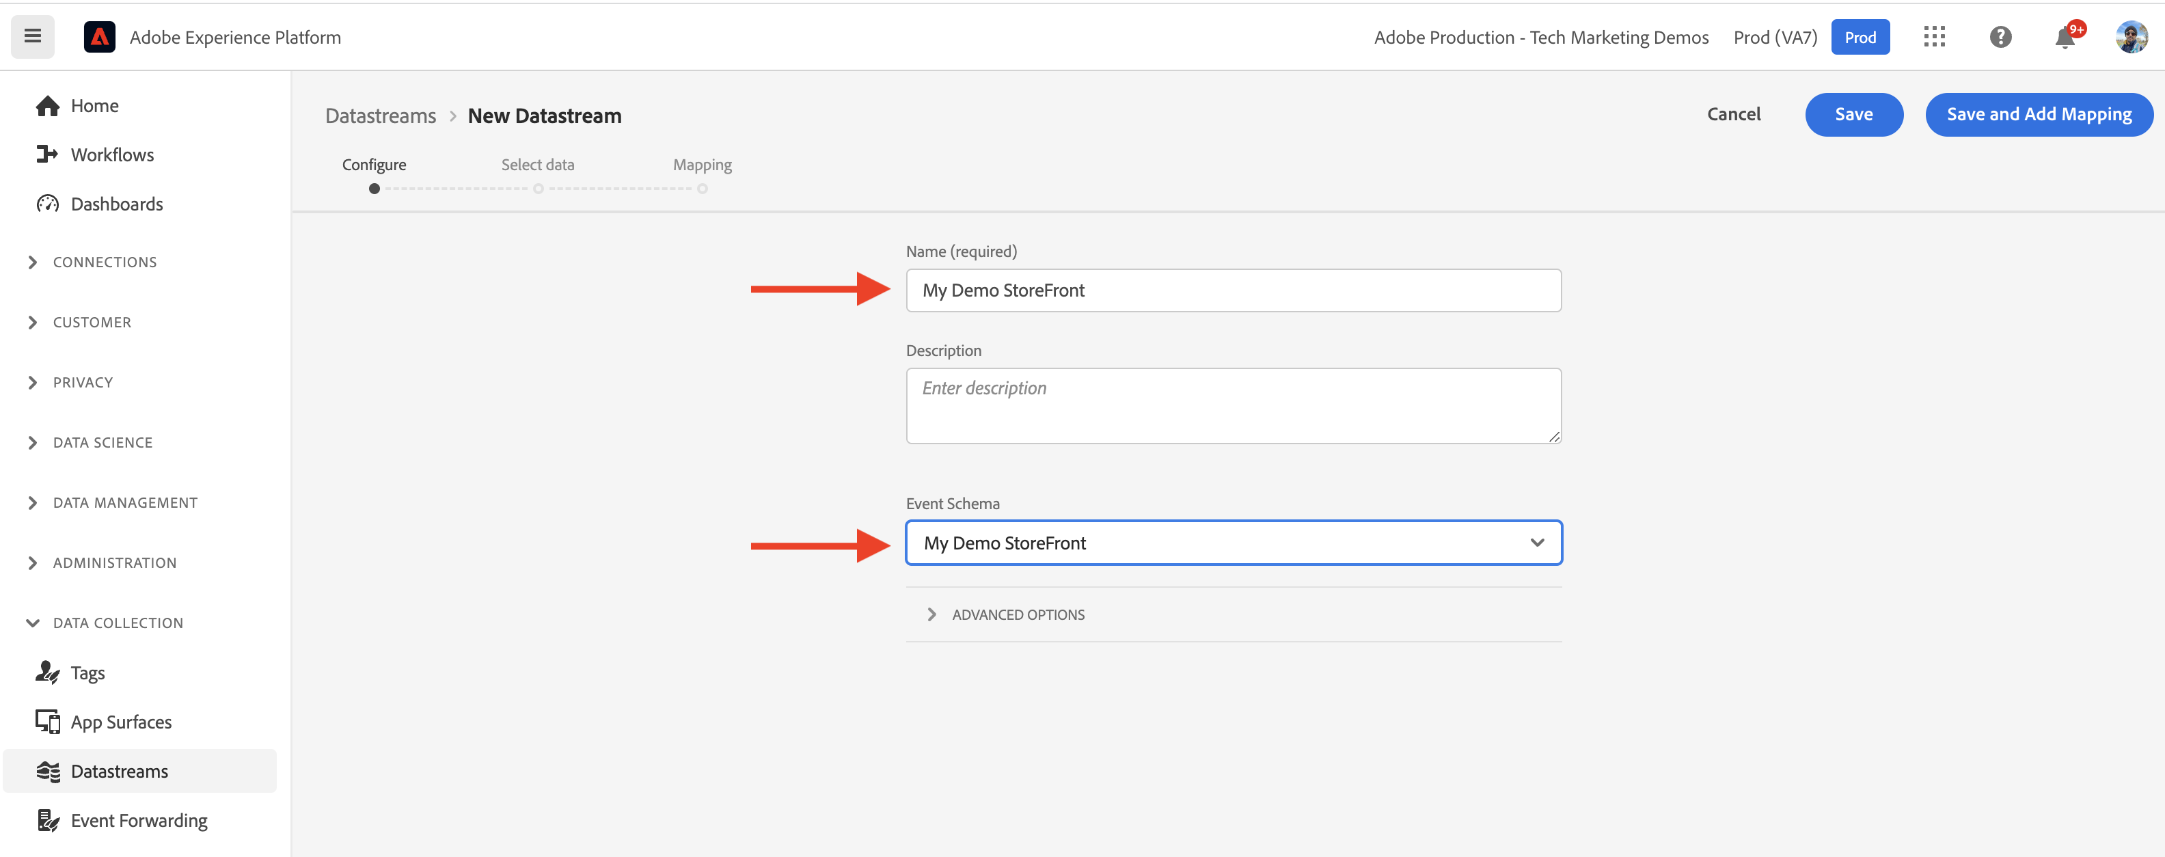Click the Description text area
This screenshot has width=2165, height=857.
[x=1233, y=406]
